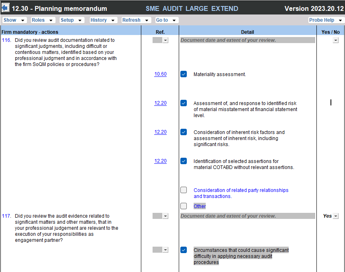Open the Go to menu
Image resolution: width=345 pixels, height=272 pixels.
166,20
